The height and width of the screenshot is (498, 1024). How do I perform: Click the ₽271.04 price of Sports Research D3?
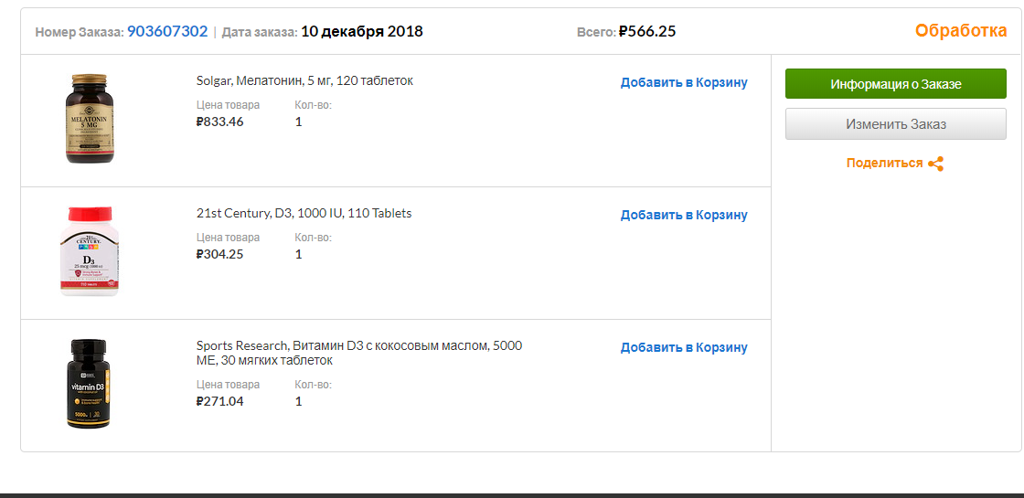[219, 401]
